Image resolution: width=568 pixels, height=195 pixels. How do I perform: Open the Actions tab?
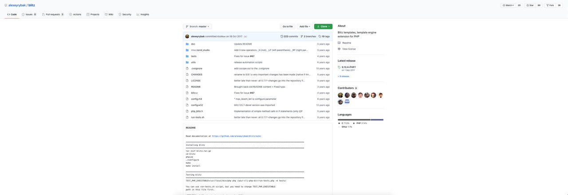click(75, 14)
